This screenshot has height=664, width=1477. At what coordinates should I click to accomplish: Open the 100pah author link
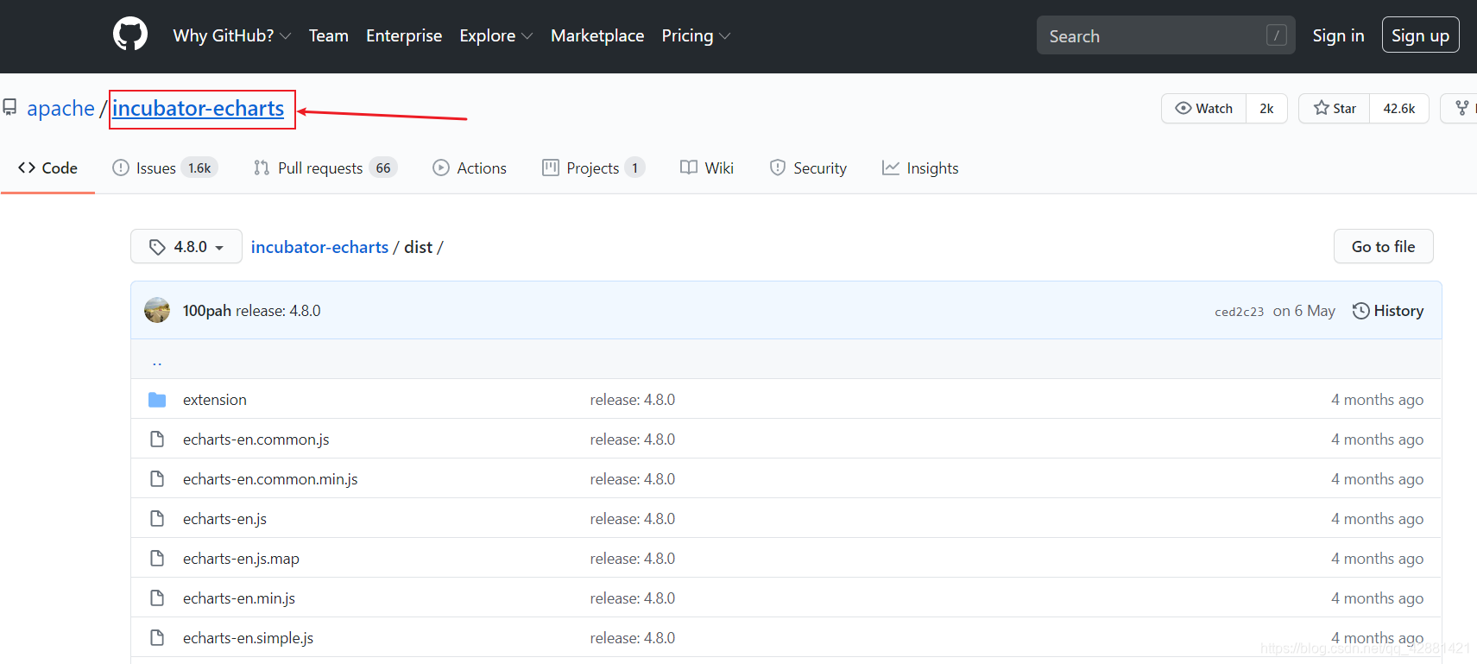207,311
